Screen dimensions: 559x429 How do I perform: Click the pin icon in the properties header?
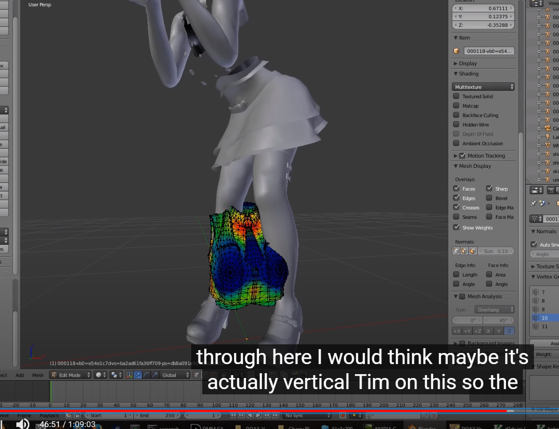pyautogui.click(x=533, y=203)
